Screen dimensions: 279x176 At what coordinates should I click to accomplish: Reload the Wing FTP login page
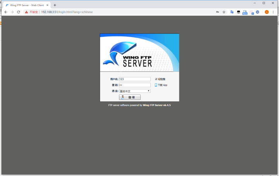pos(19,12)
